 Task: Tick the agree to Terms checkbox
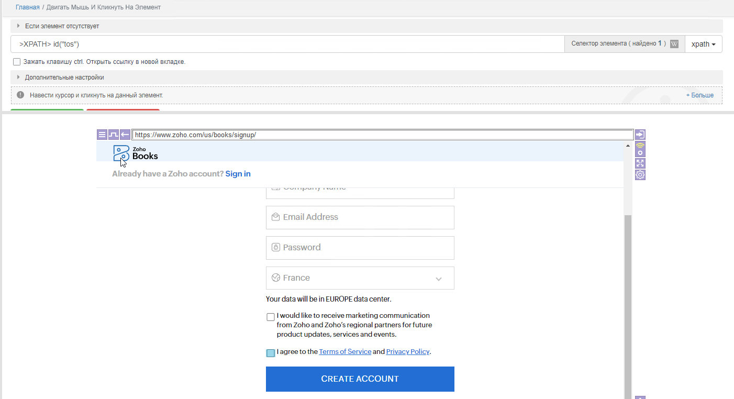270,353
